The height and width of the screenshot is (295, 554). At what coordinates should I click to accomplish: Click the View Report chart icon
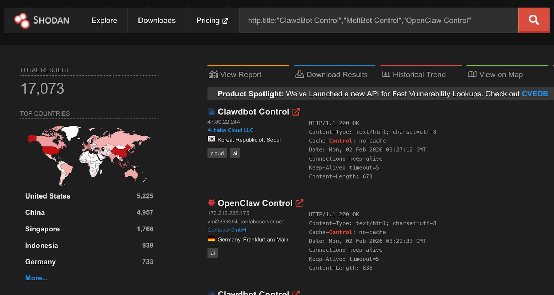coord(213,74)
